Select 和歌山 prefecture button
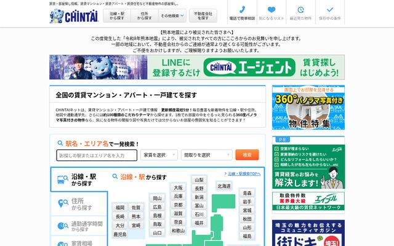The height and width of the screenshot is (246, 394). pos(178,231)
